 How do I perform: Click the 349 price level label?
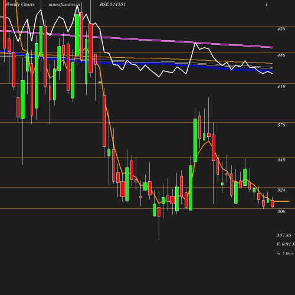pyautogui.click(x=281, y=160)
